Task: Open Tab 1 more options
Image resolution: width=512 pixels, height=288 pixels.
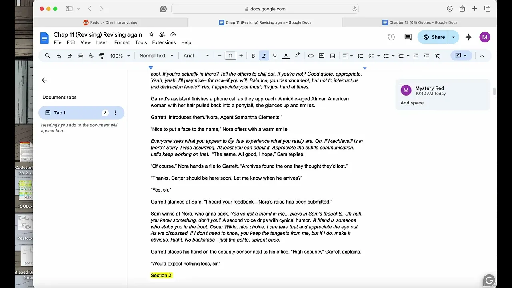Action: (115, 113)
